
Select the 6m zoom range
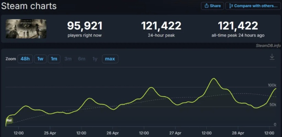82,59
